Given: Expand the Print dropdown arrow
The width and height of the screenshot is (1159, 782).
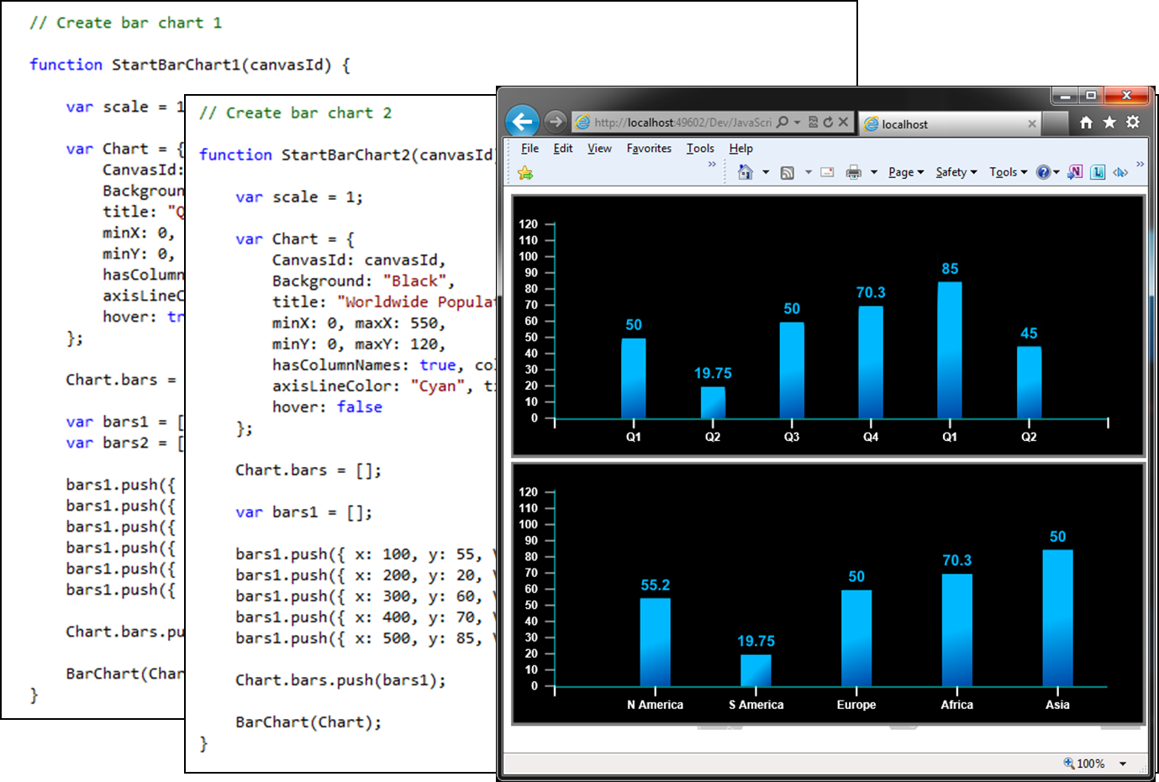Looking at the screenshot, I should (x=874, y=173).
